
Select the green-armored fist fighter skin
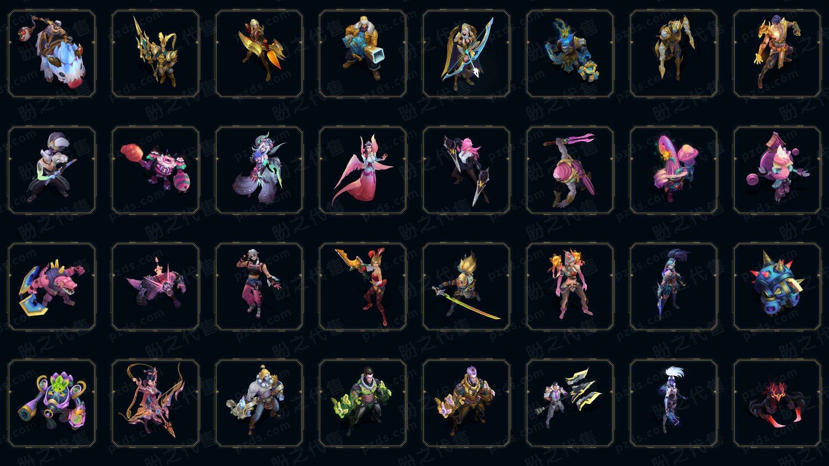pos(363,403)
